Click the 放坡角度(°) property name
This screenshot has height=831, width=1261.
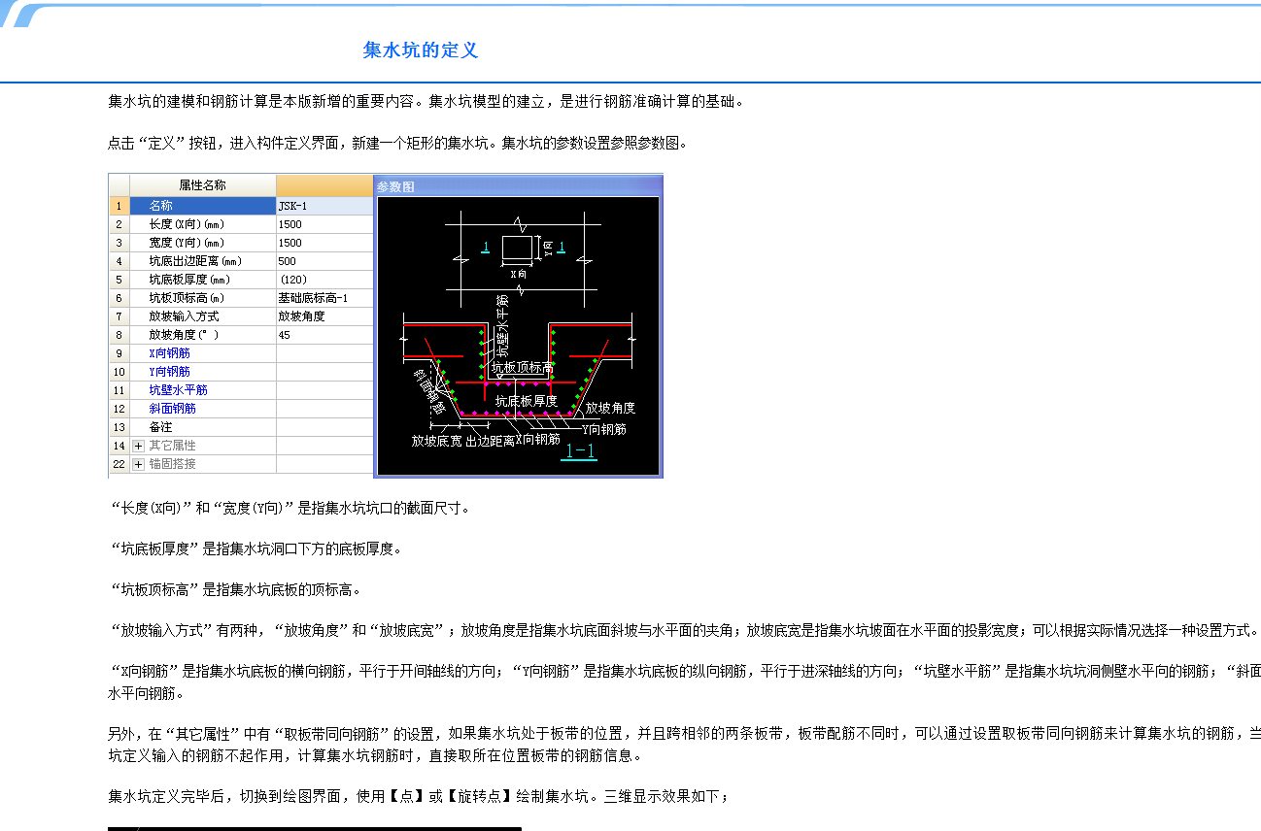tap(184, 335)
